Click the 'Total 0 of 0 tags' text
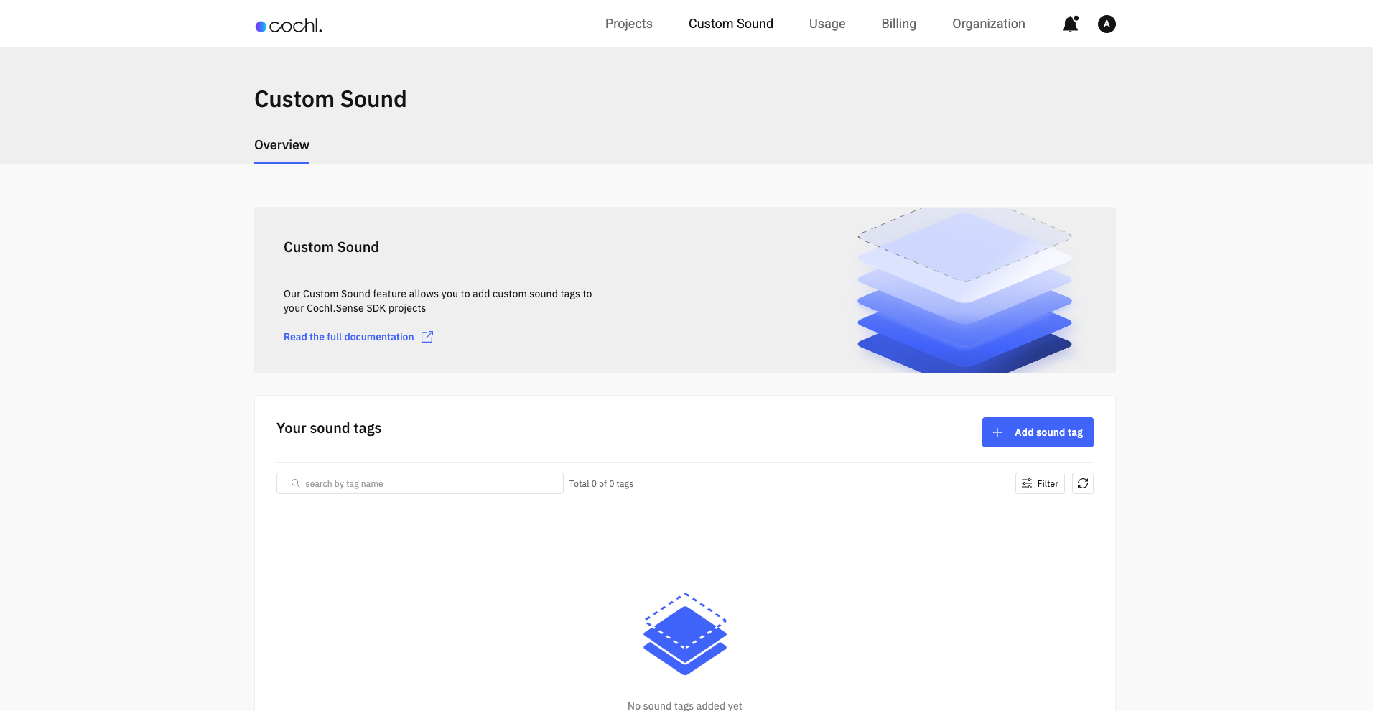The height and width of the screenshot is (711, 1373). click(x=602, y=484)
